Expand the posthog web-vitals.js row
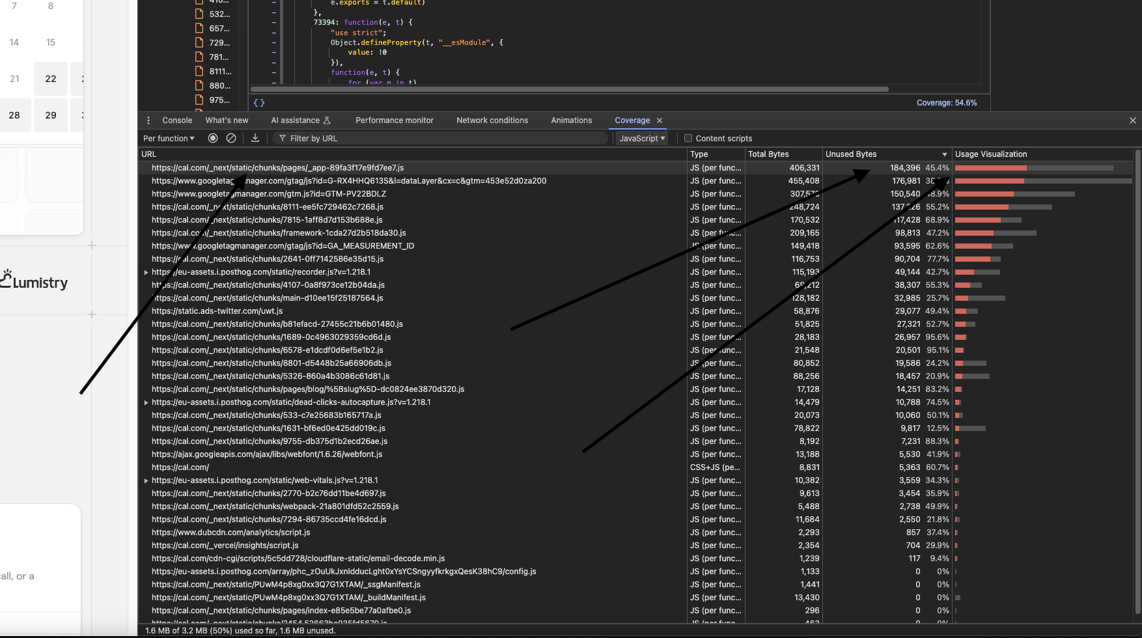Screen dimensions: 1142x638 [x=146, y=480]
